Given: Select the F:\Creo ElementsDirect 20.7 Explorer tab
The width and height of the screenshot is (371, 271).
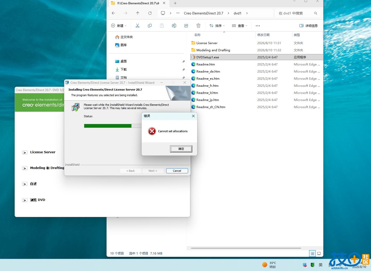Looking at the screenshot, I should pos(138,3).
